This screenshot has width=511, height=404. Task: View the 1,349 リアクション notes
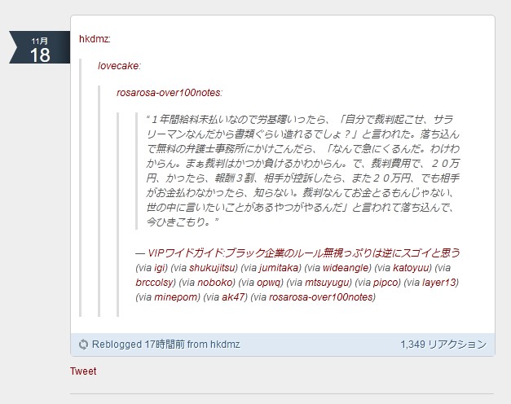443,345
